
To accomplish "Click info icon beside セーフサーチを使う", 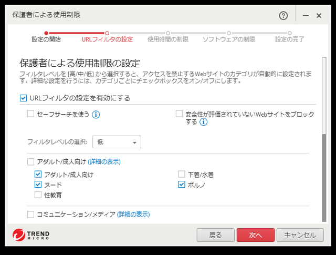I will point(96,114).
